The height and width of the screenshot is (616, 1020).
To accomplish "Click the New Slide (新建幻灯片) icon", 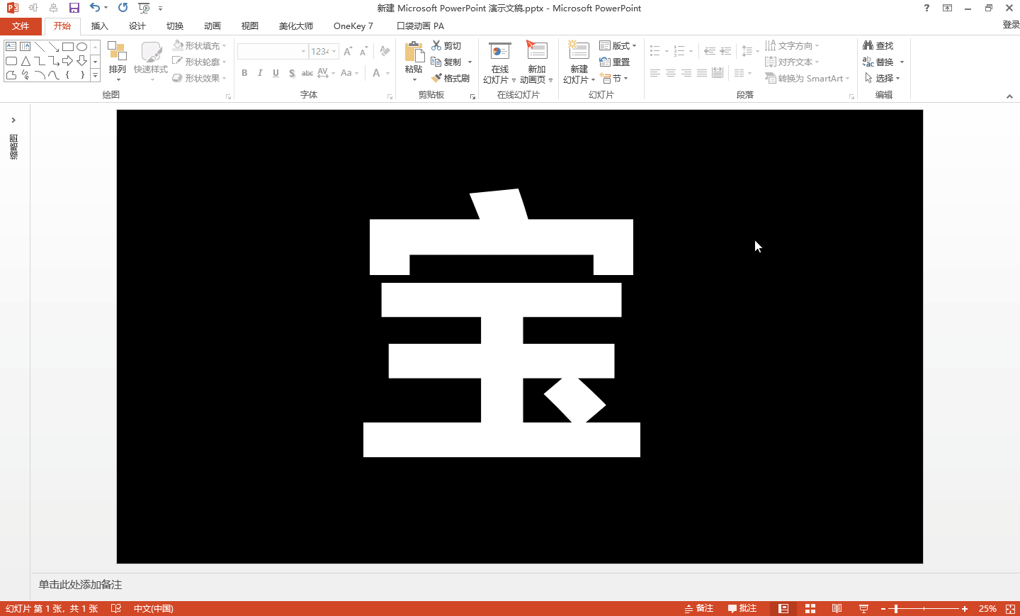I will click(579, 51).
